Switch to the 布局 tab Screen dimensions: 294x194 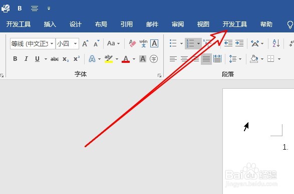(101, 24)
